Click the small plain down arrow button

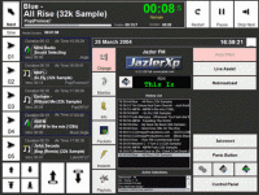point(30,170)
